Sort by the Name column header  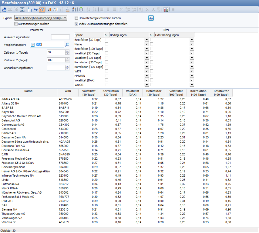[28, 91]
